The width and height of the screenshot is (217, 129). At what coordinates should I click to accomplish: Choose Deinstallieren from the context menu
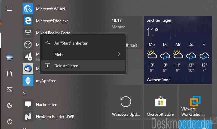[83, 66]
